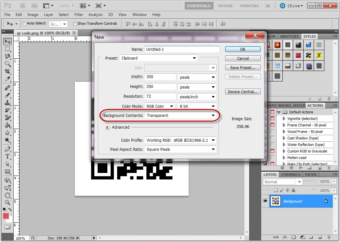
Task: Collapse the Advanced section
Action: pyautogui.click(x=107, y=127)
